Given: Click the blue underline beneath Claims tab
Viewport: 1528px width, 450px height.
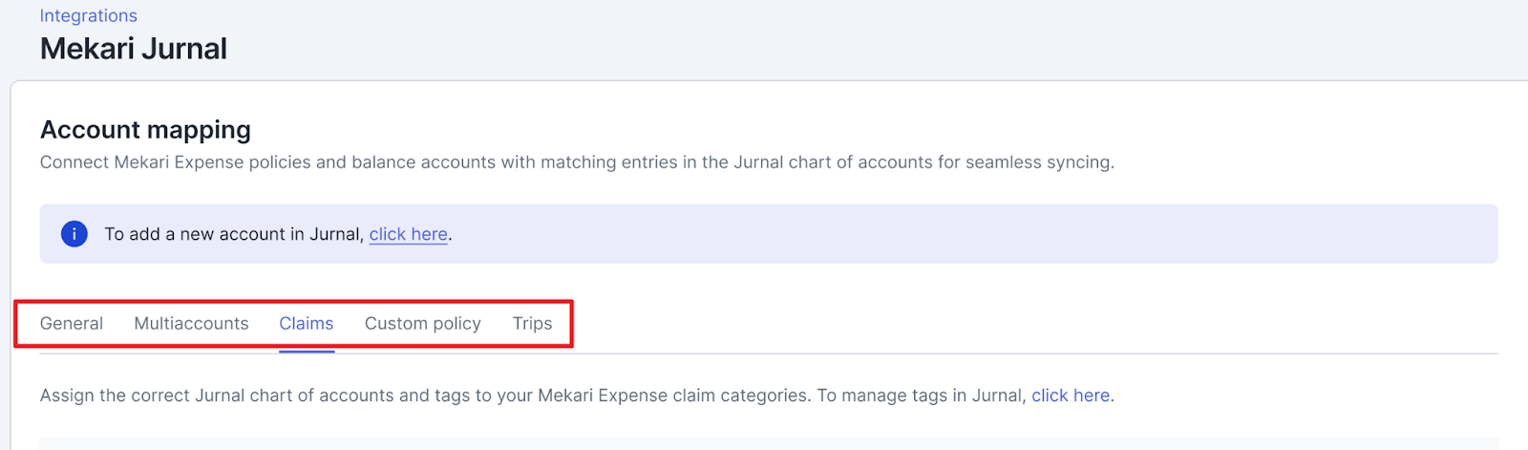Looking at the screenshot, I should click(x=307, y=352).
